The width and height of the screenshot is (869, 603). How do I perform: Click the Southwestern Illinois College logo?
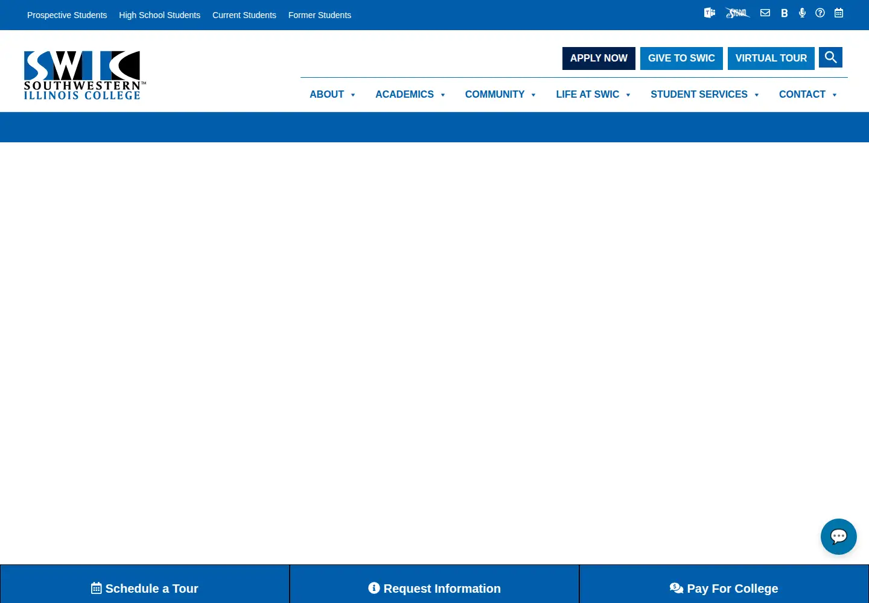click(84, 75)
